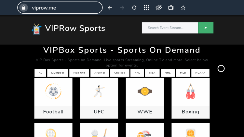
Task: Submit search with green arrow button
Action: pos(206,28)
